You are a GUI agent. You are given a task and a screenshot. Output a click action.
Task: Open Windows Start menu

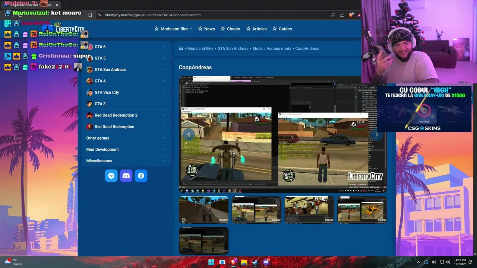coord(211,262)
